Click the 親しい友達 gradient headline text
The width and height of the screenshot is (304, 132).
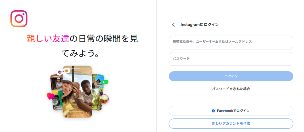coord(48,38)
